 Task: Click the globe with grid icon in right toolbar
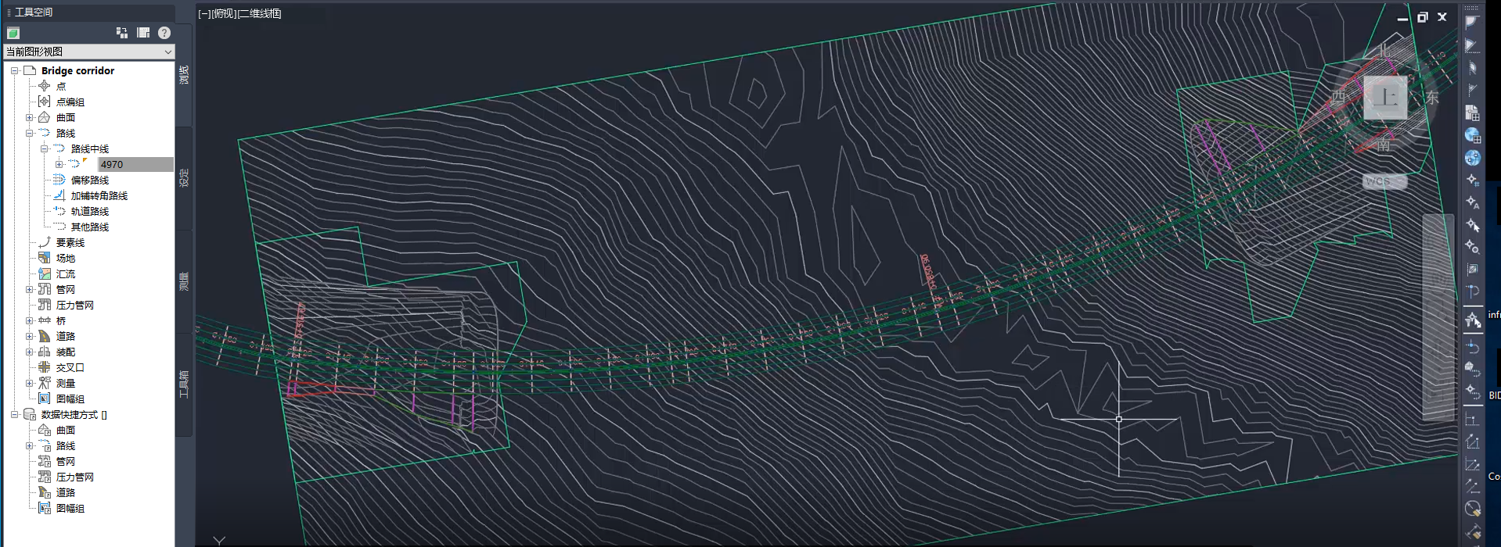click(x=1472, y=135)
